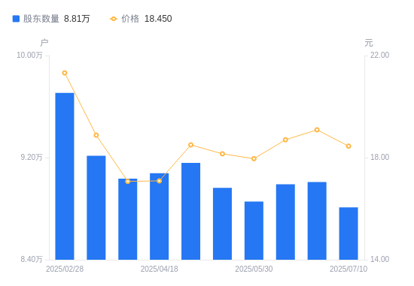
Task: Toggle the blue 股东数量 legend square
Action: [x=16, y=19]
